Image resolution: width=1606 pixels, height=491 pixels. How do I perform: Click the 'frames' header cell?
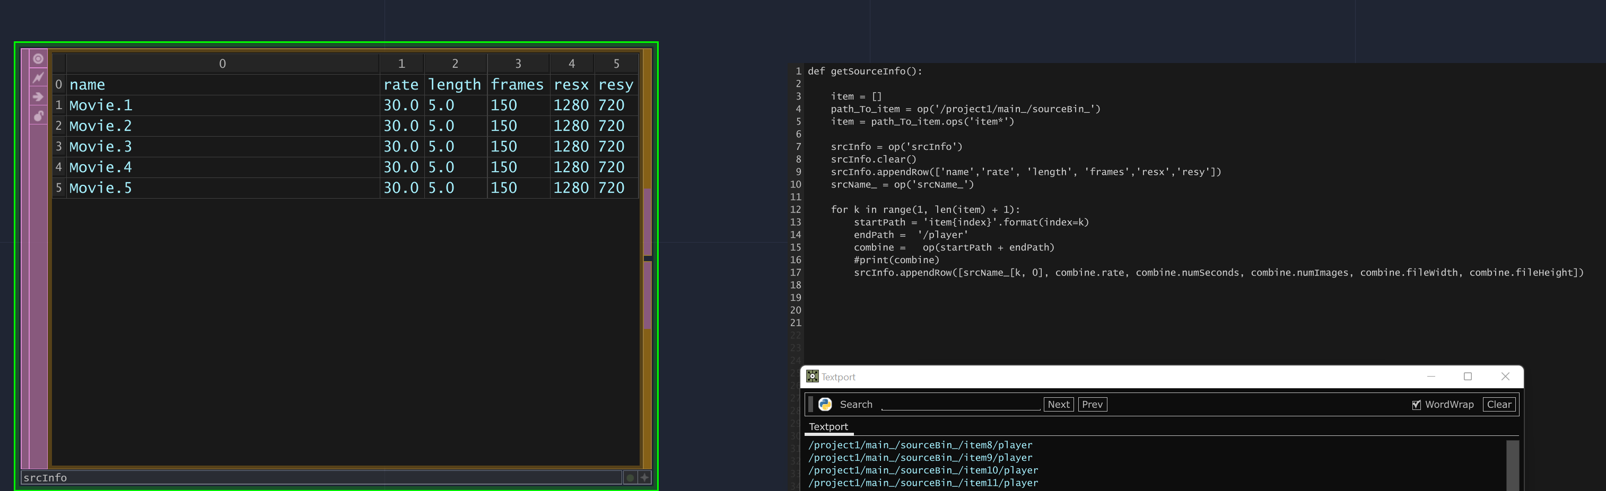click(518, 85)
